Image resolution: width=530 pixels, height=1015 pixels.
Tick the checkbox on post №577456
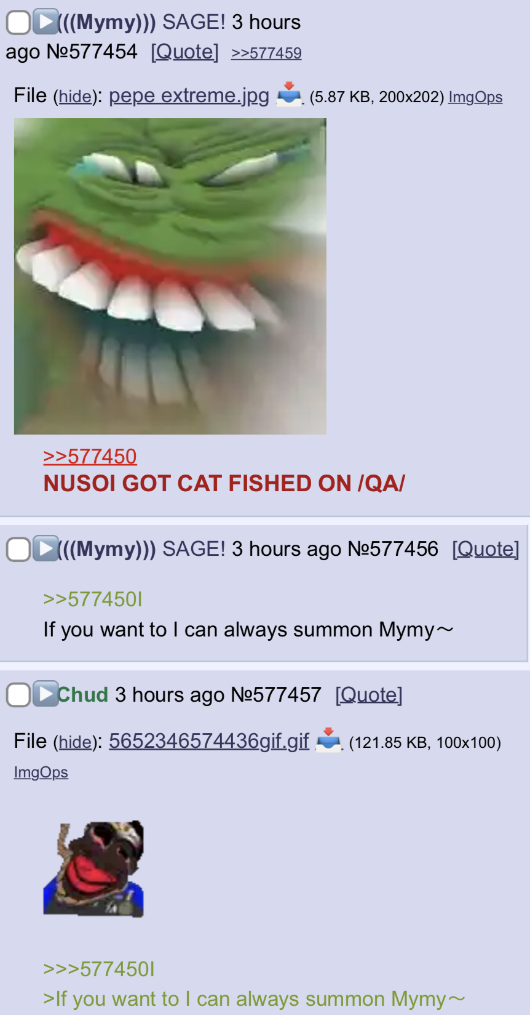pos(18,549)
